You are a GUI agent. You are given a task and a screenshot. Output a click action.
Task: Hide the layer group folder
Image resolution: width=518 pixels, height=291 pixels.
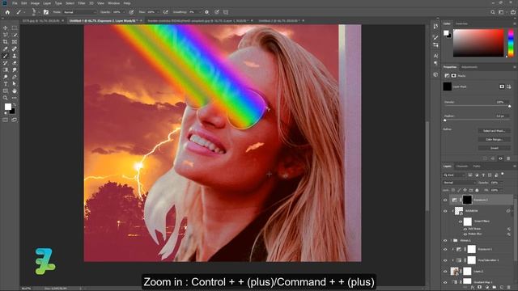coord(445,241)
